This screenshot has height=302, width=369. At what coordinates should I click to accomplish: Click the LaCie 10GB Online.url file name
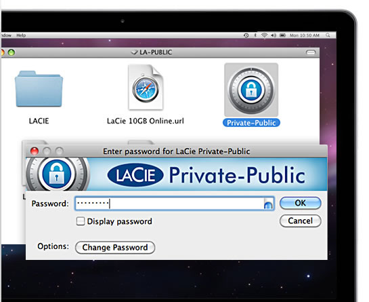(145, 121)
